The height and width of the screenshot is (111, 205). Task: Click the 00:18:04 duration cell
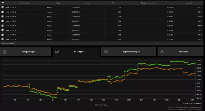click(170, 8)
